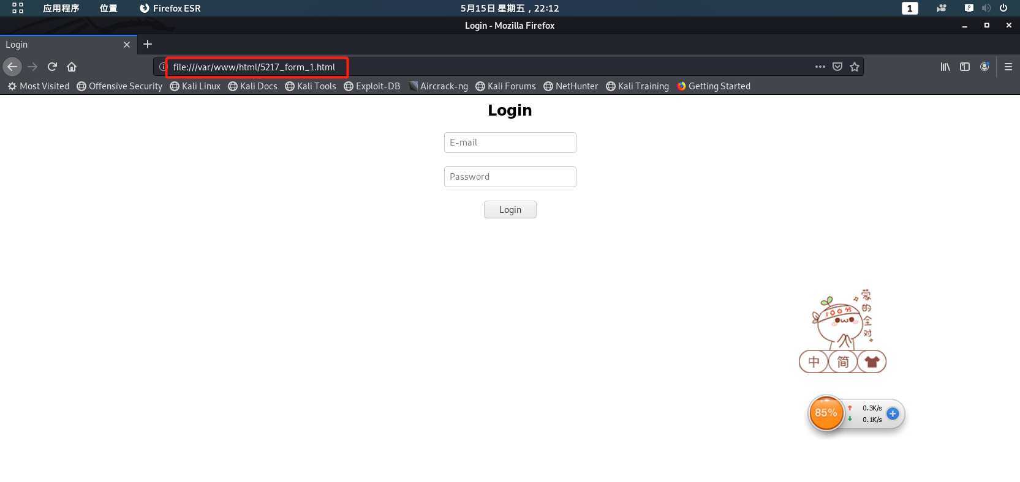This screenshot has width=1020, height=482.
Task: Open the Getting Started bookmark
Action: pos(713,86)
